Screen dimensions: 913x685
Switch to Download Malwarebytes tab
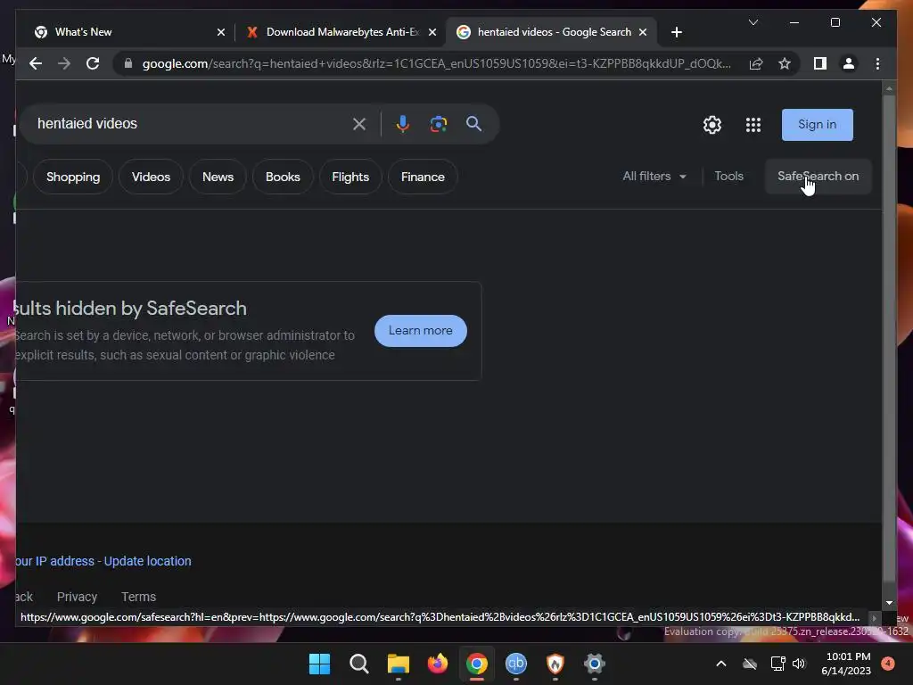tap(341, 32)
